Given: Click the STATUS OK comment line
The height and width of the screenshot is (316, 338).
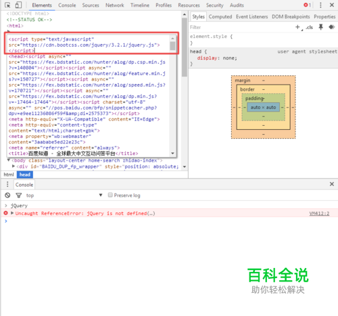Looking at the screenshot, I should 29,20.
